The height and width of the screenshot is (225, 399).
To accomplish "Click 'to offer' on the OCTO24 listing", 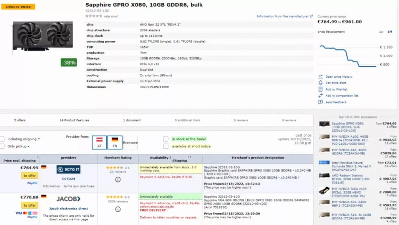I will point(29,176).
